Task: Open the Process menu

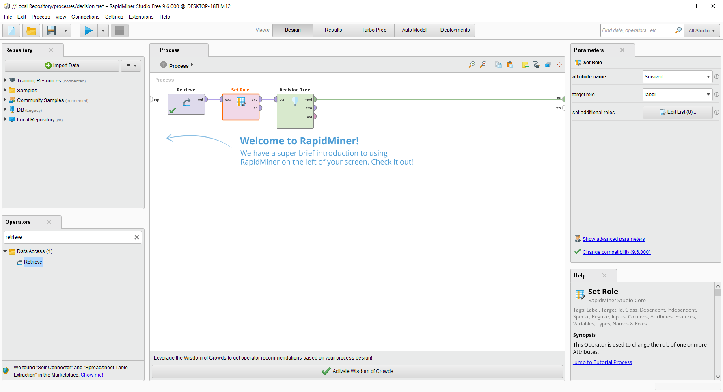Action: point(41,17)
